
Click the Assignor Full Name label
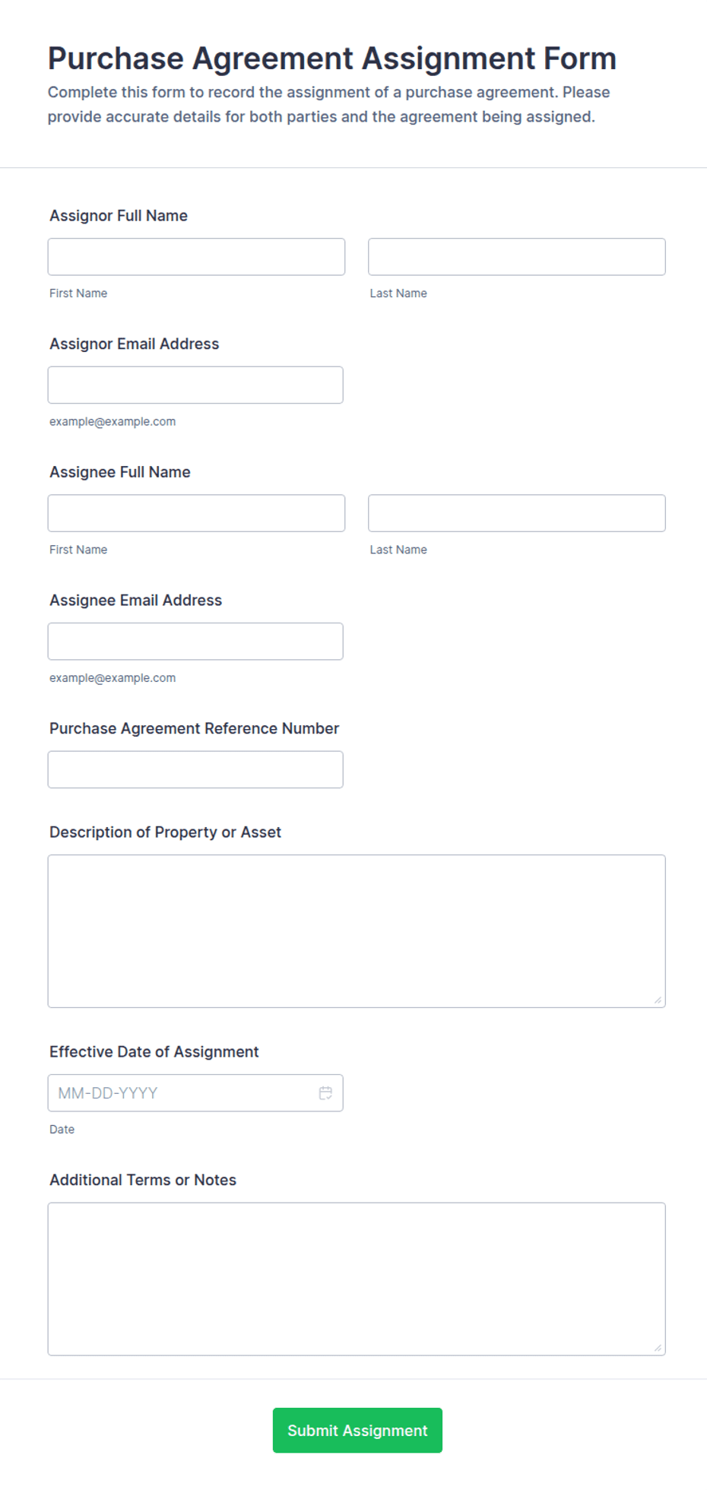coord(119,216)
